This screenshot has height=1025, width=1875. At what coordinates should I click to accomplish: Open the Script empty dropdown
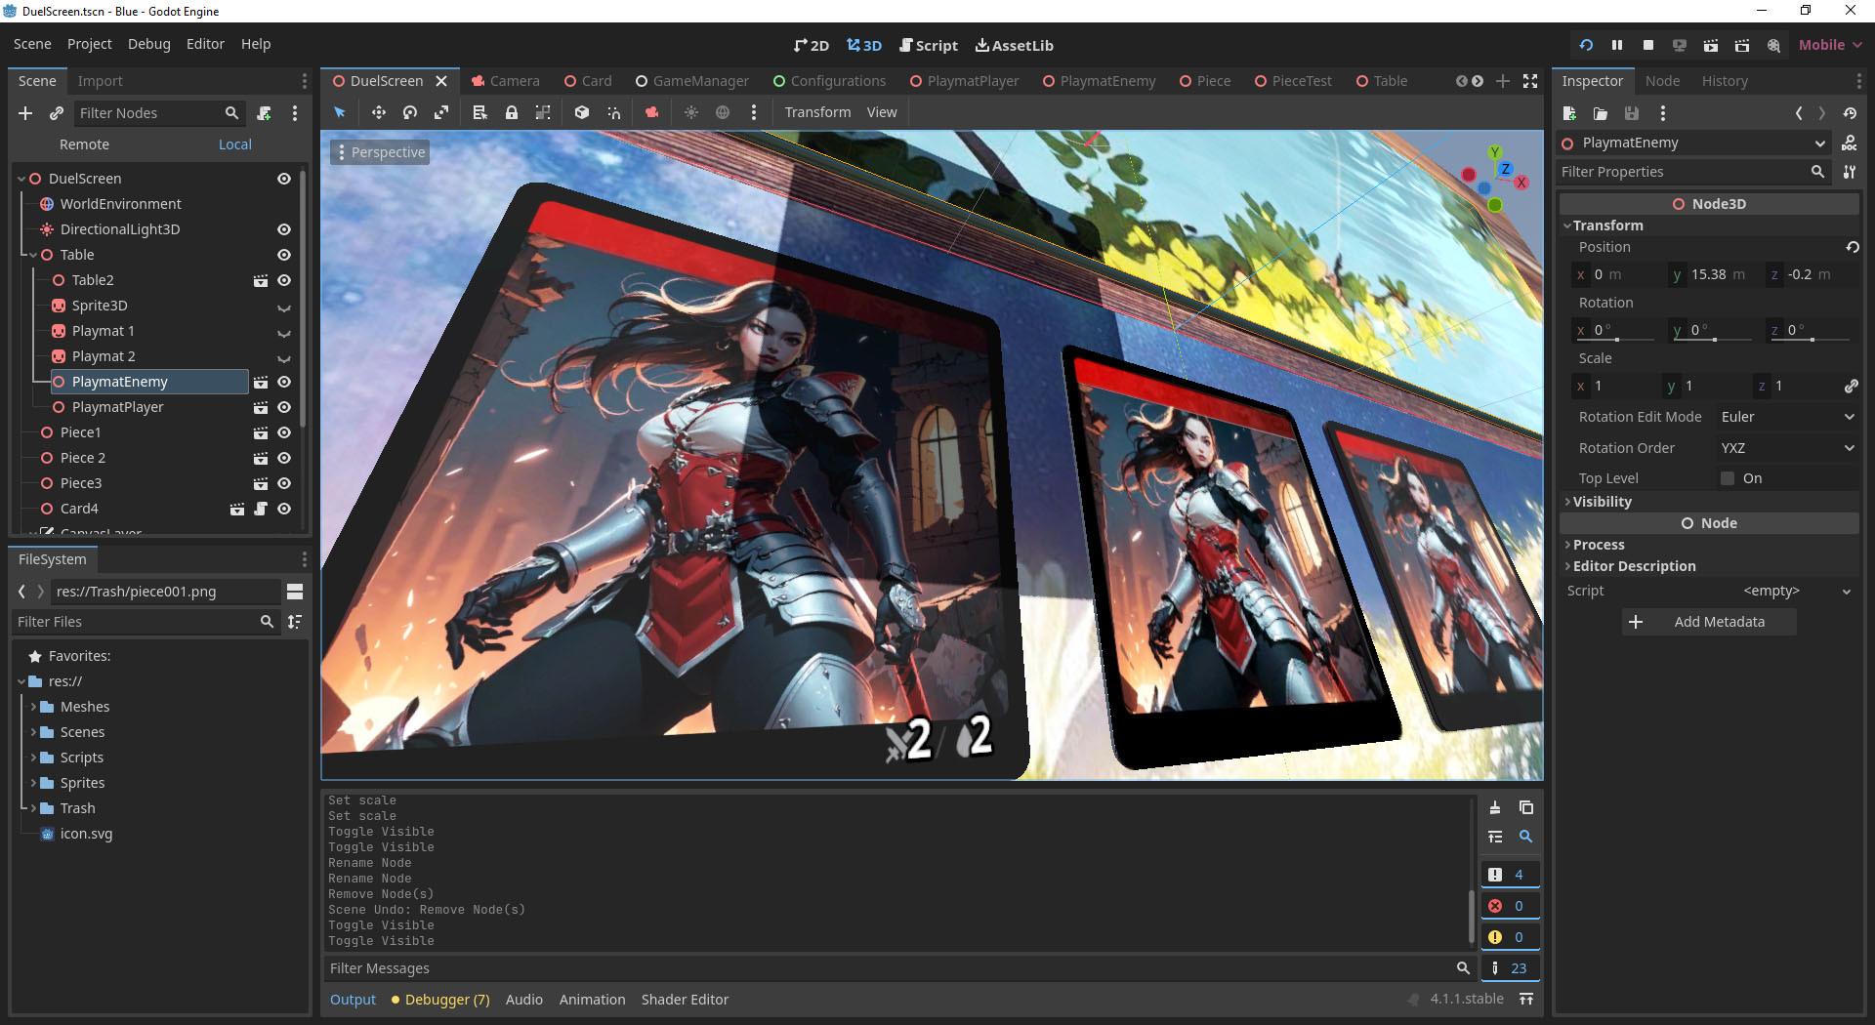pyautogui.click(x=1797, y=591)
